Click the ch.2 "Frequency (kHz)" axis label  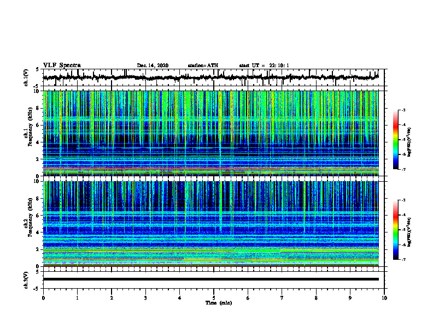tap(31, 217)
